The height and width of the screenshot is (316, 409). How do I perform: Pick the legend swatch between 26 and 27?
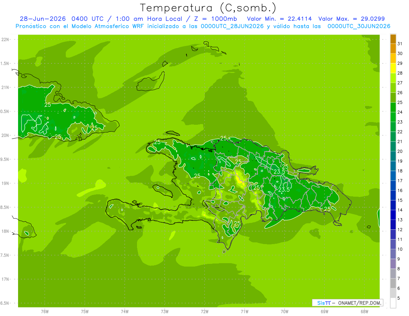click(393, 88)
